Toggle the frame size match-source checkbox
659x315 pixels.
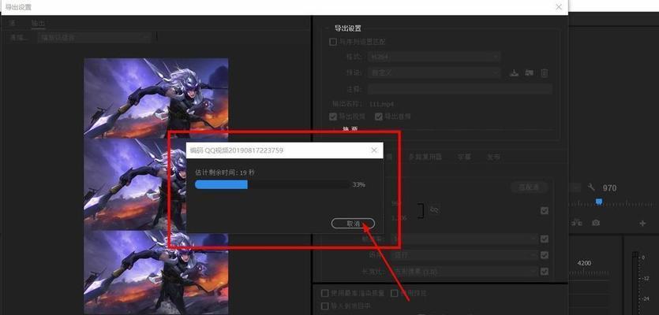coord(545,210)
